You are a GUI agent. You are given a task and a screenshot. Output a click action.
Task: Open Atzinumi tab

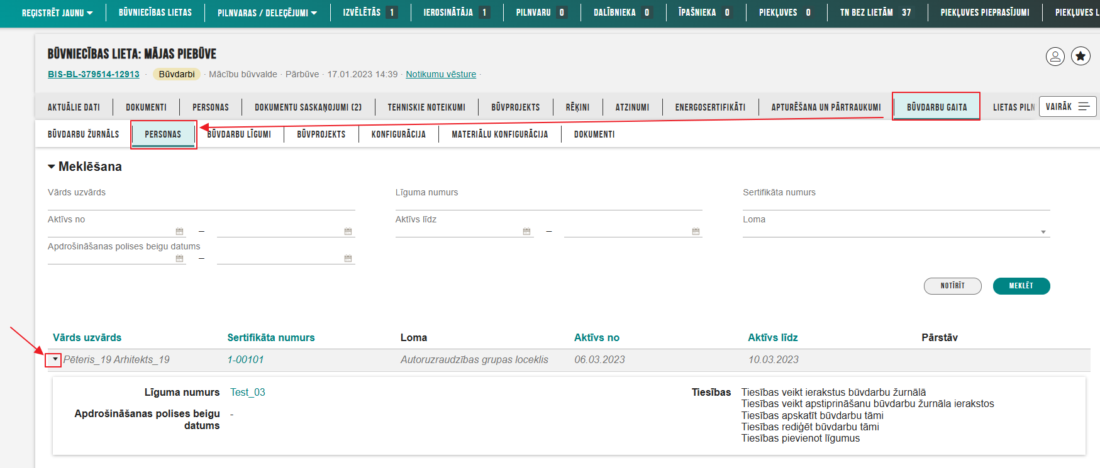(632, 107)
